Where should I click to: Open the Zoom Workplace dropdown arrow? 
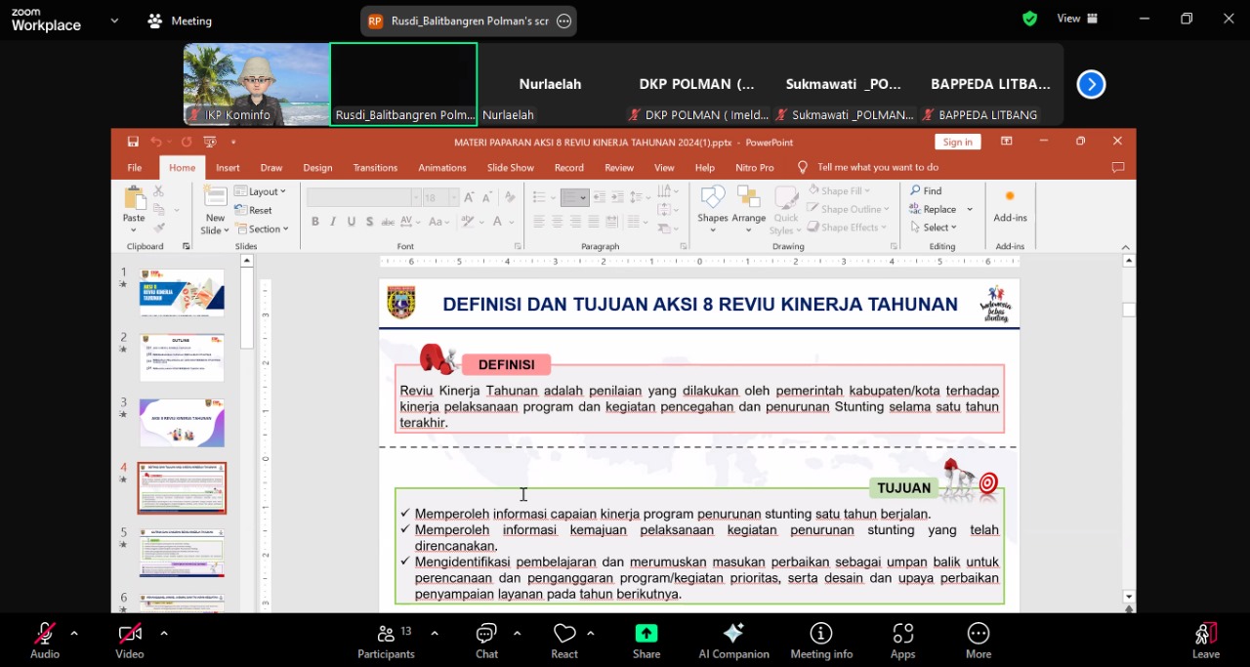point(115,20)
